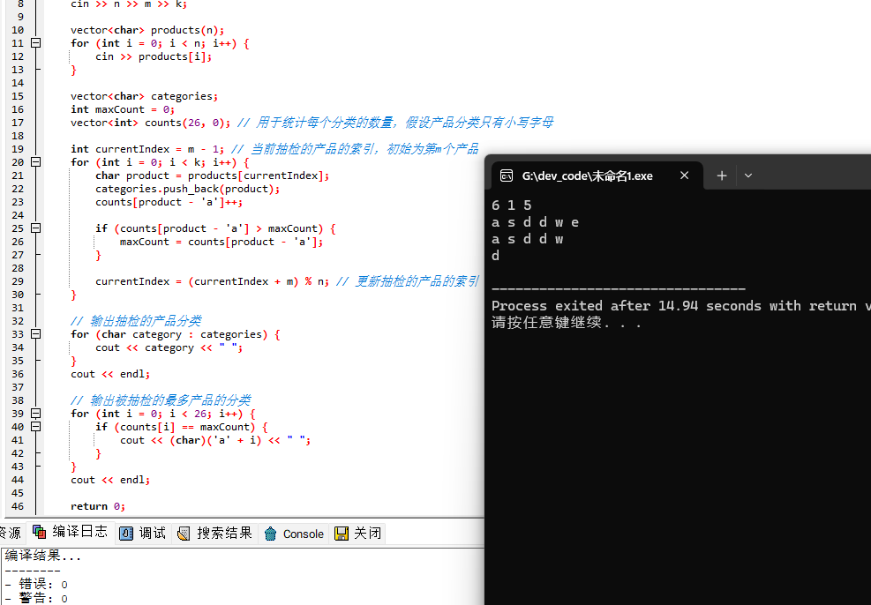Click the comment '// 输出被抽检的最多产品的分类'
The height and width of the screenshot is (605, 871).
161,400
